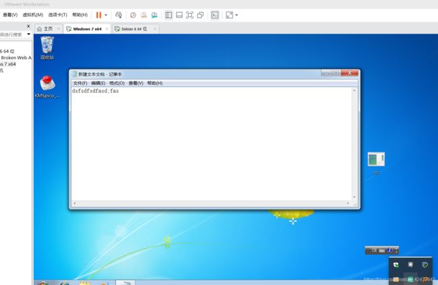Open the stretch display dropdown arrow
The width and height of the screenshot is (438, 285).
pyautogui.click(x=237, y=15)
